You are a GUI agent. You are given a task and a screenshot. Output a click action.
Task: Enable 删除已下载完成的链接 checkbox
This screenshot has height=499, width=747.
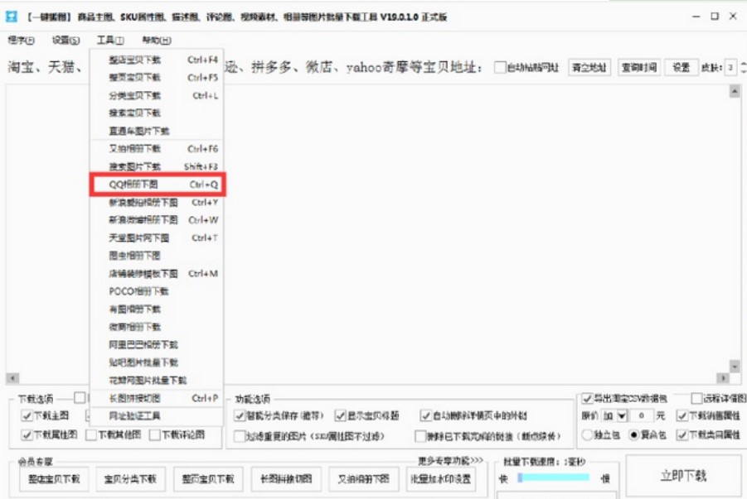point(420,436)
